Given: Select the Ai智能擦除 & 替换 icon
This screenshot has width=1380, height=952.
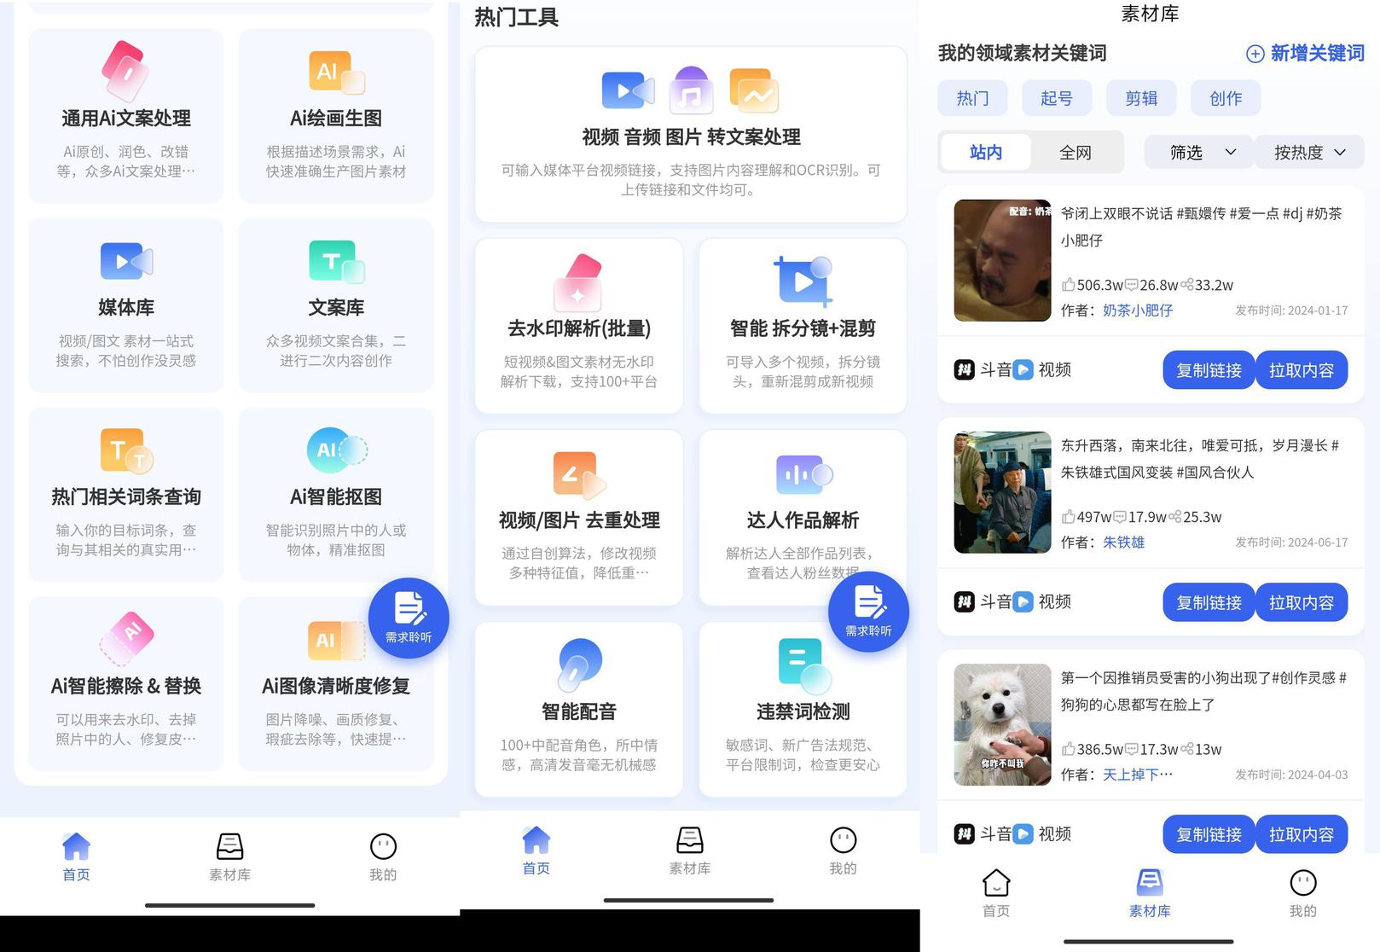Looking at the screenshot, I should 126,639.
